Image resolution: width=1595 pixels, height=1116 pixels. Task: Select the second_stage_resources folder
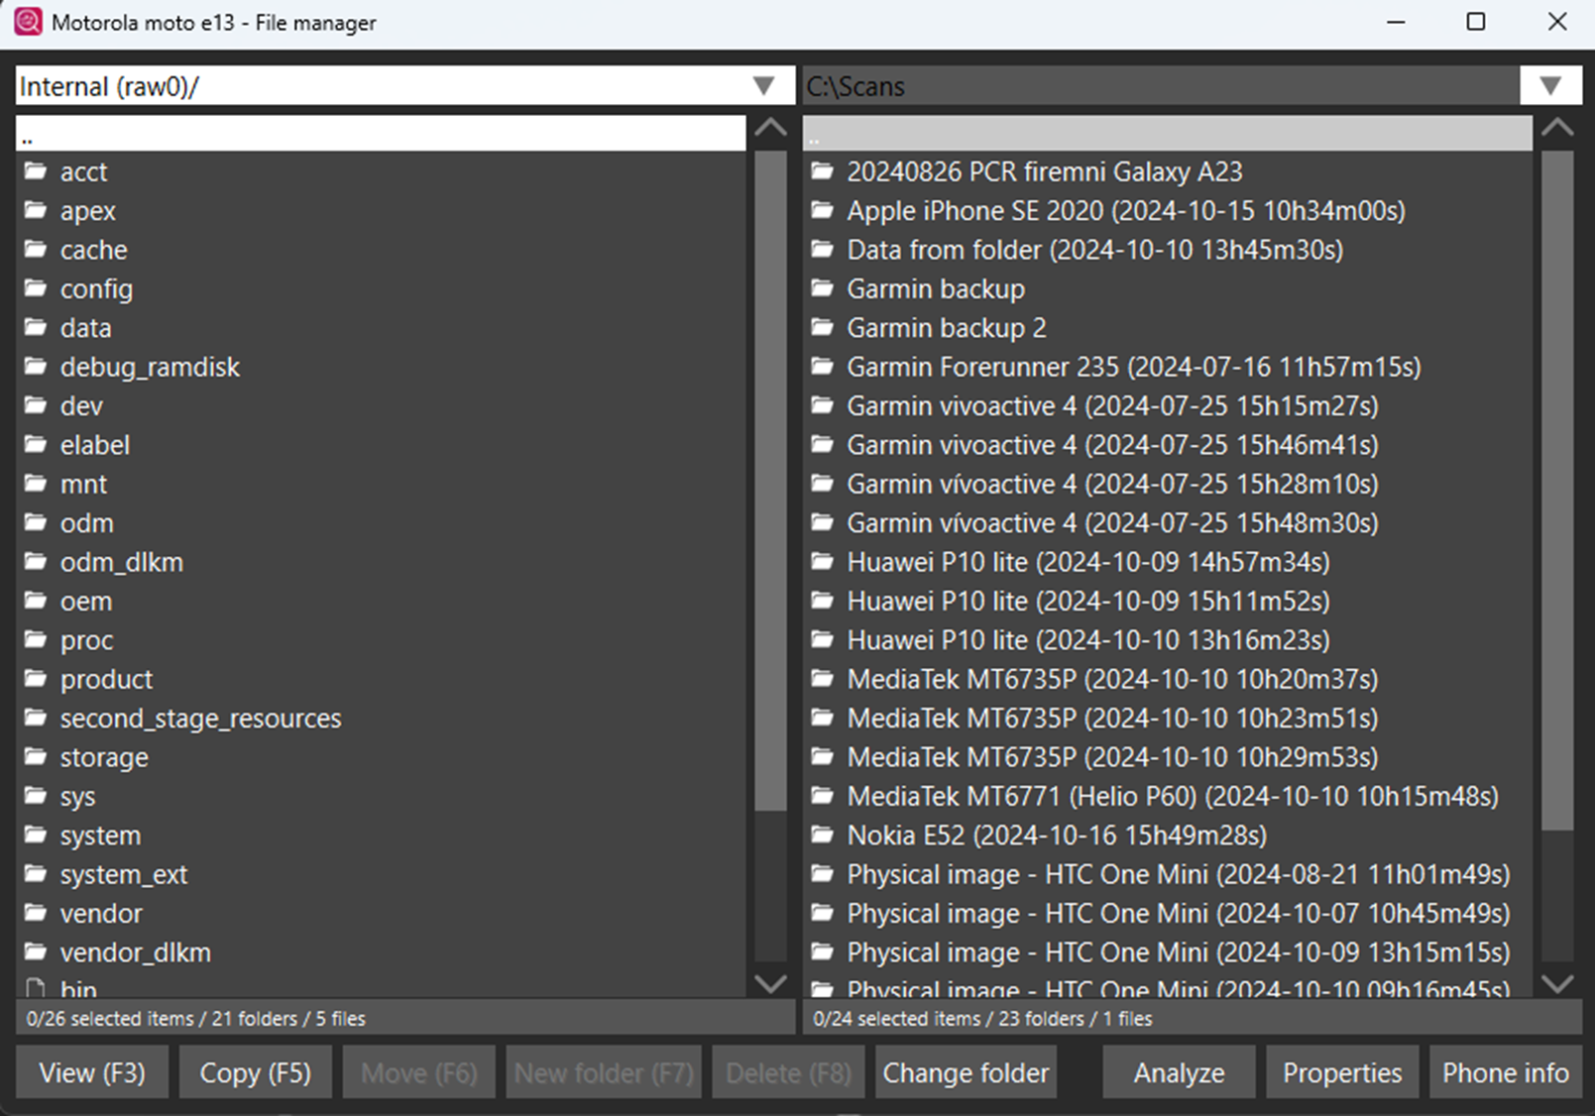[x=200, y=719]
